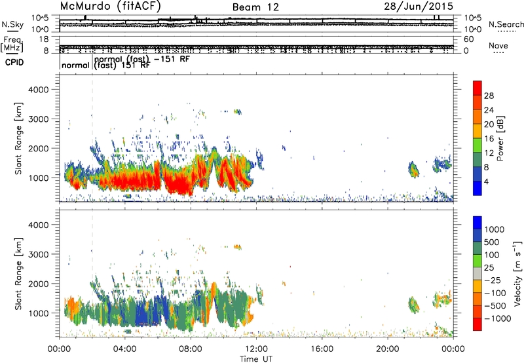Click the 'normal' CPID segment label
524x363 pixels.
[x=75, y=65]
